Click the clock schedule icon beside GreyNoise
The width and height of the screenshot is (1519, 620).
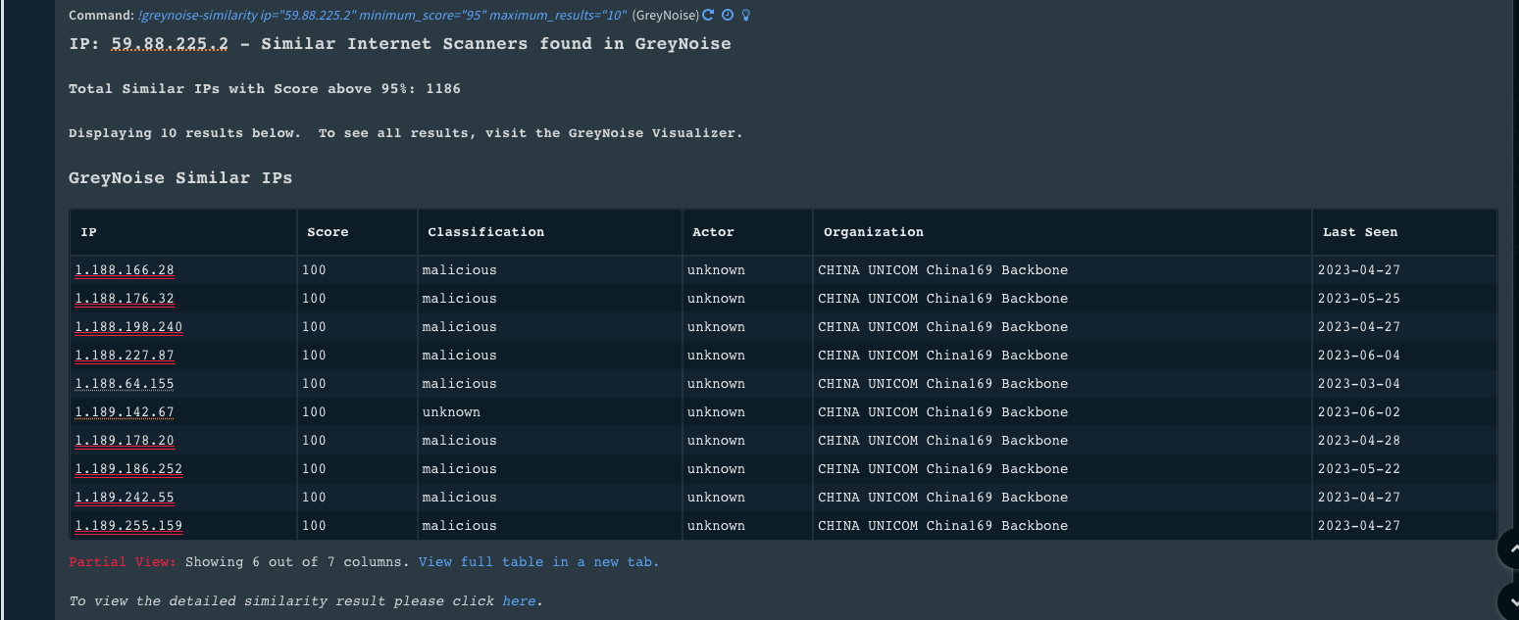727,16
